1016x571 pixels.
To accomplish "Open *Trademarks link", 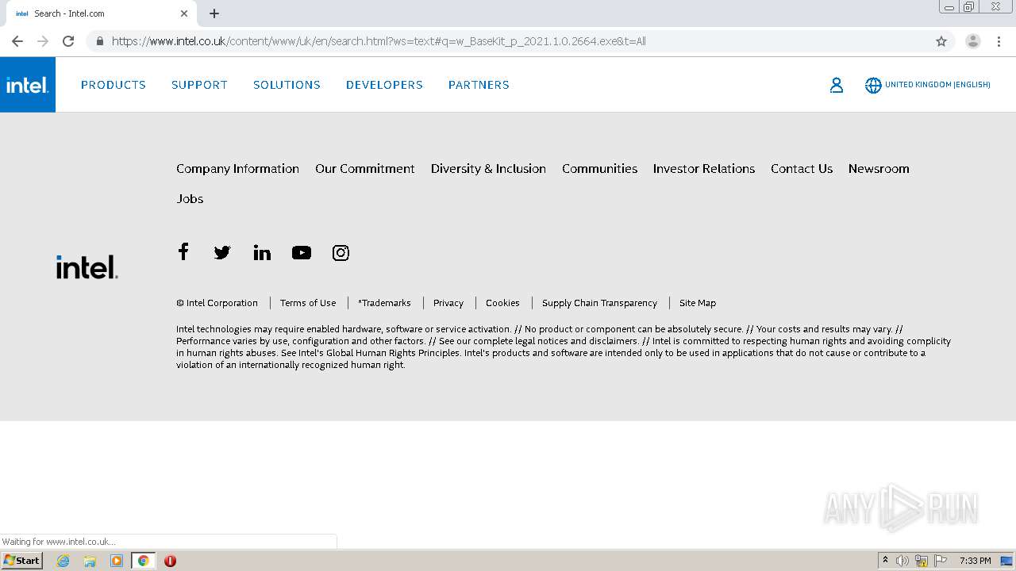I will click(x=384, y=303).
